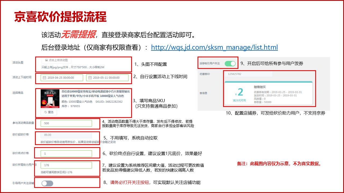Select the activity end date field 2019-05-11
Screen dimensions: 344x193
(107, 78)
